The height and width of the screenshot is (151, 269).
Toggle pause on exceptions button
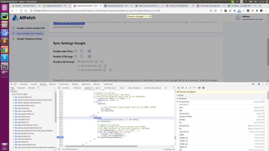click(x=204, y=88)
